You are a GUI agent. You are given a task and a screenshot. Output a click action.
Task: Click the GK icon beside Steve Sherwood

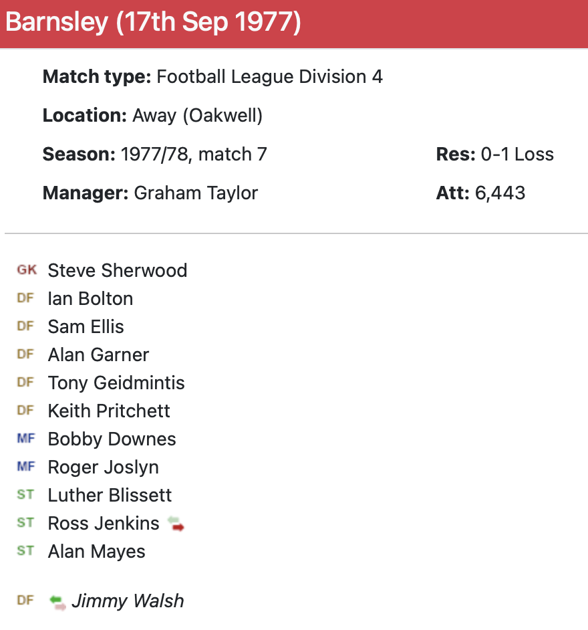click(27, 270)
